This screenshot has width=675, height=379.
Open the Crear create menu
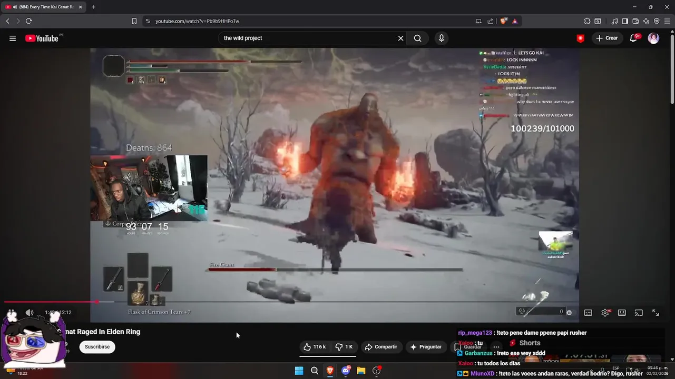[x=606, y=38]
